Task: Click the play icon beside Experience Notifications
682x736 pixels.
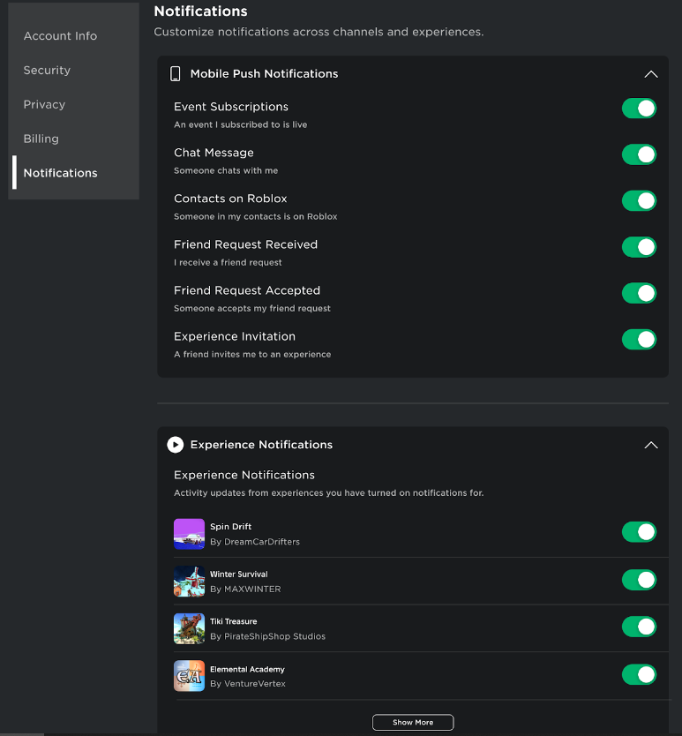Action: pos(176,445)
